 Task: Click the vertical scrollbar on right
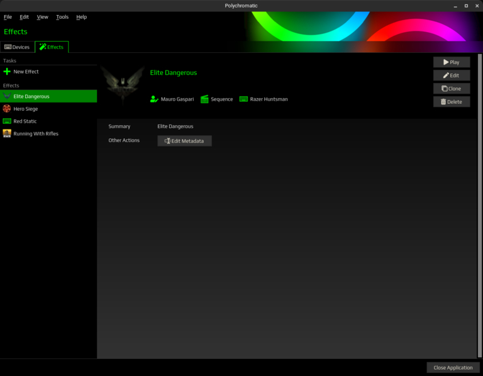(x=480, y=206)
